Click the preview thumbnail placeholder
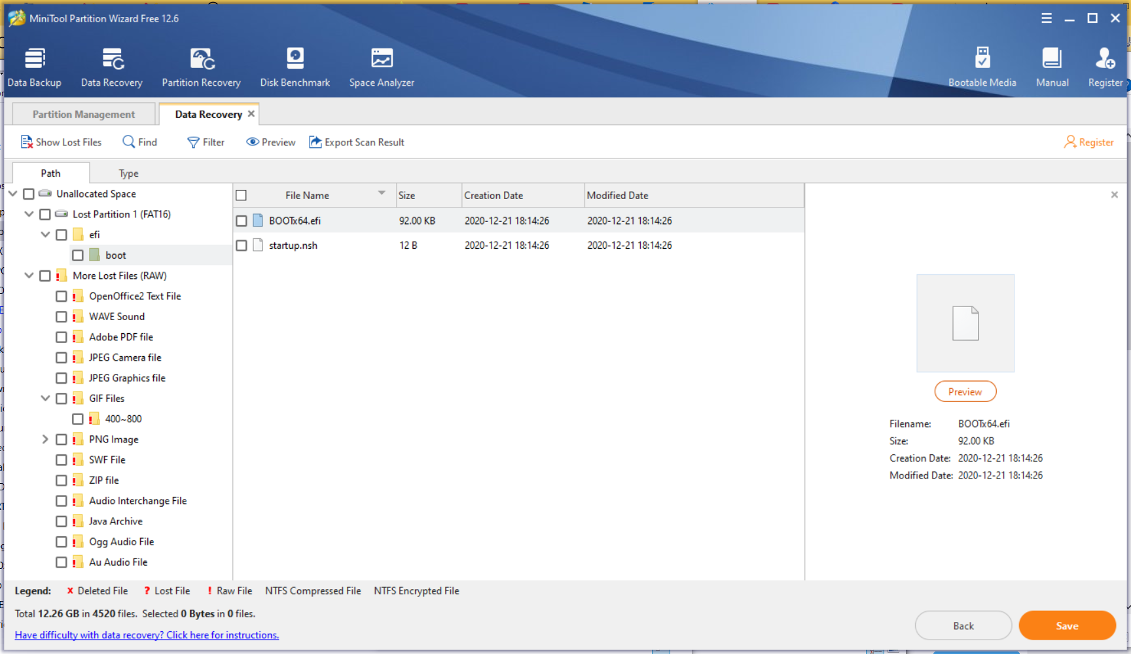The width and height of the screenshot is (1131, 654). click(x=965, y=323)
